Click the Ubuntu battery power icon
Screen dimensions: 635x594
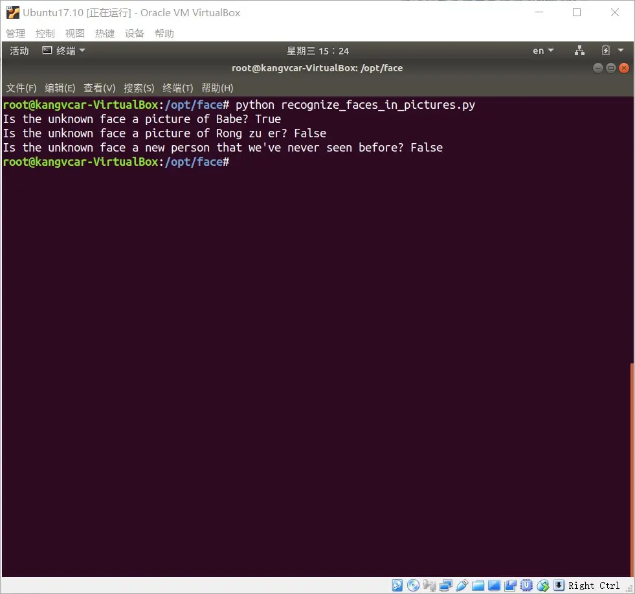click(x=606, y=51)
